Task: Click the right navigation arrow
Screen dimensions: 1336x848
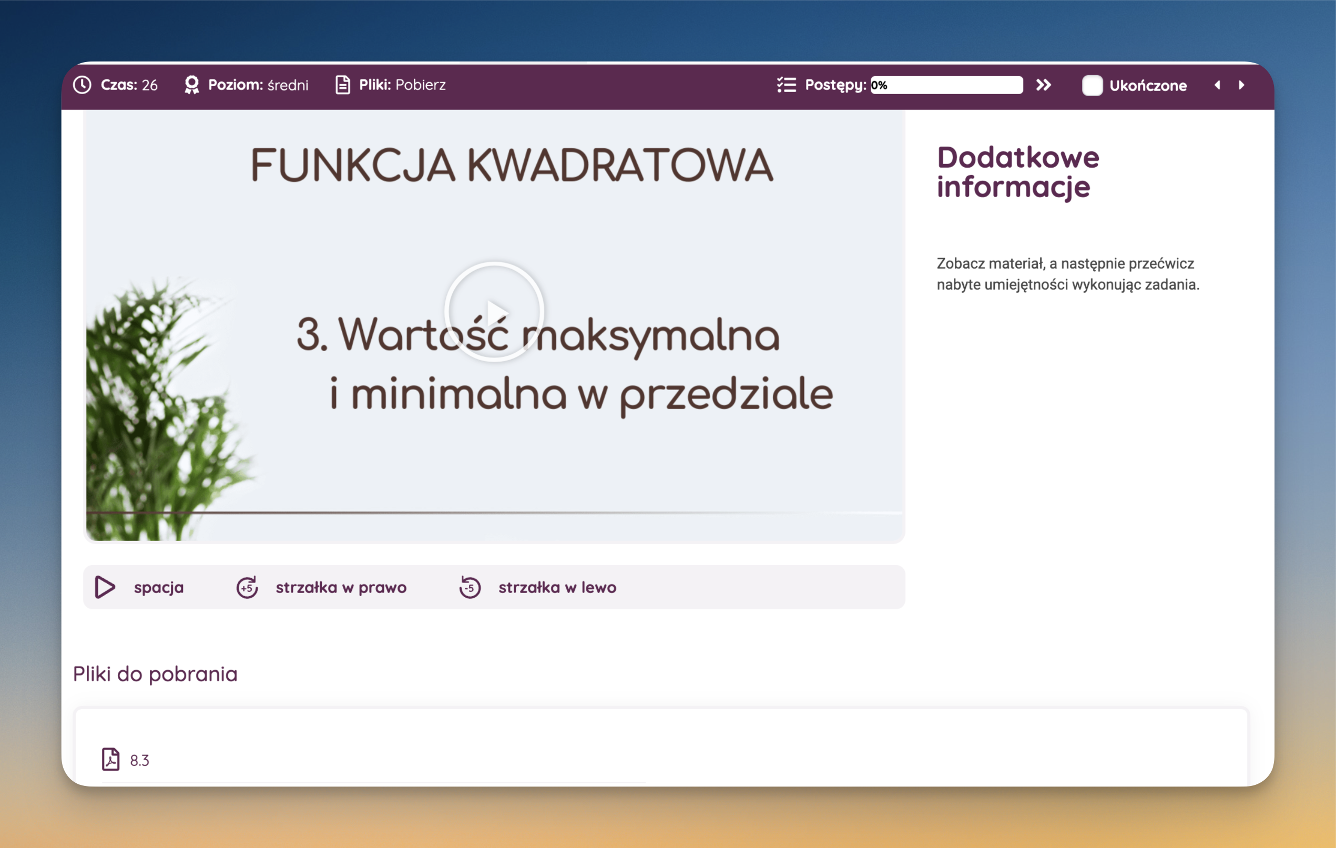Action: click(x=1241, y=85)
